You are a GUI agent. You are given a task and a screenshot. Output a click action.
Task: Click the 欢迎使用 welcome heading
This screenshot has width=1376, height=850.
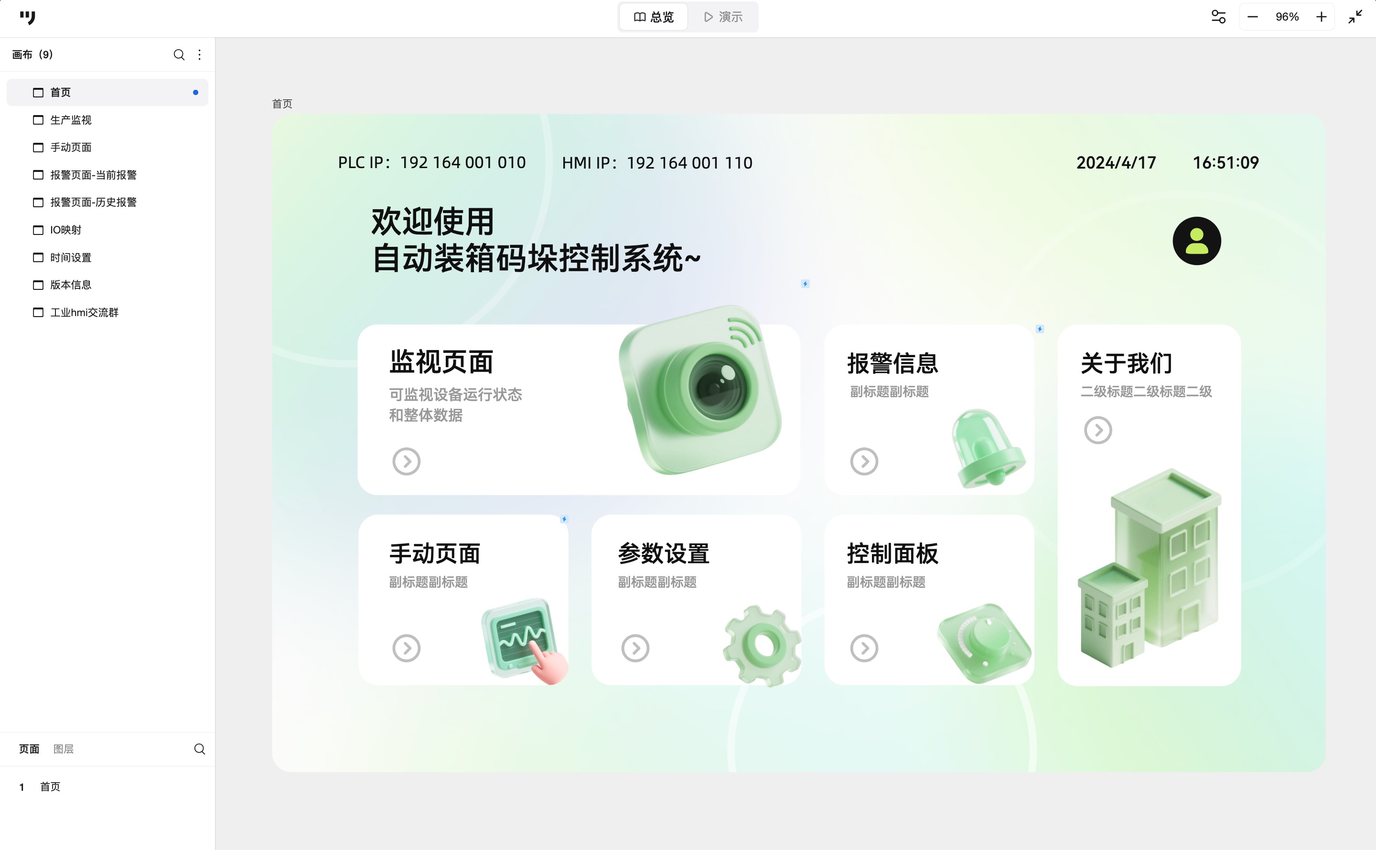pos(432,221)
